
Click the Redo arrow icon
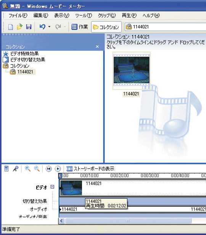(x=58, y=27)
